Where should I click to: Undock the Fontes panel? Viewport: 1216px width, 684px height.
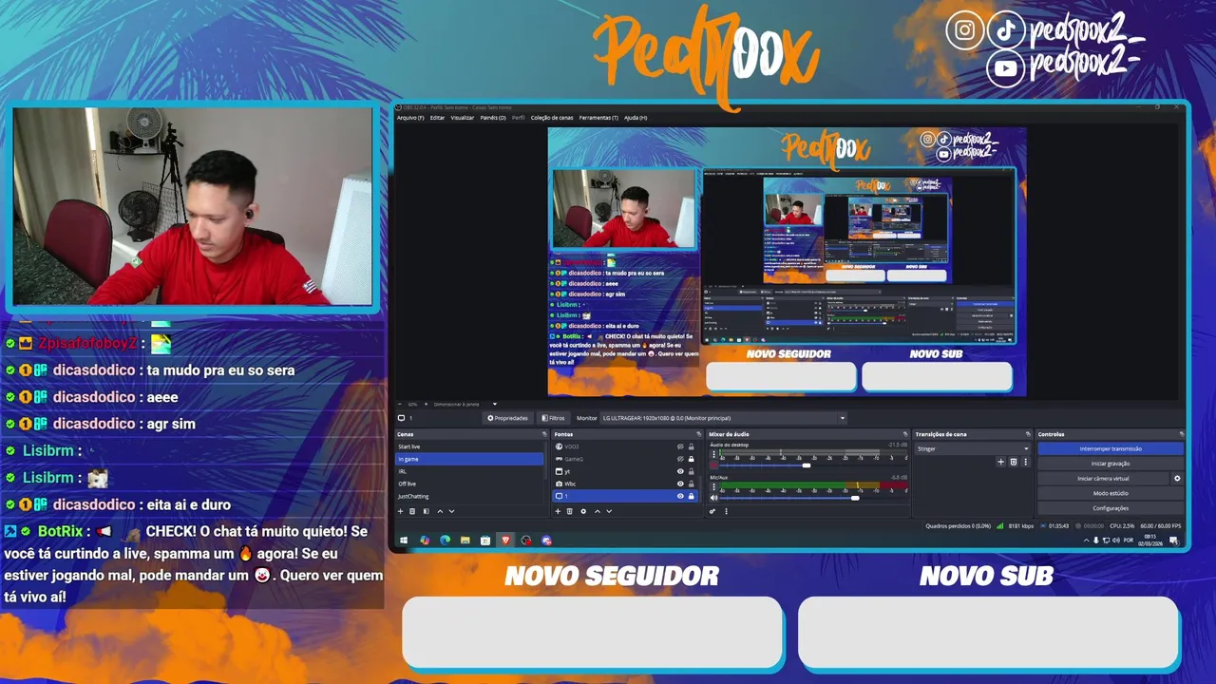pyautogui.click(x=699, y=434)
